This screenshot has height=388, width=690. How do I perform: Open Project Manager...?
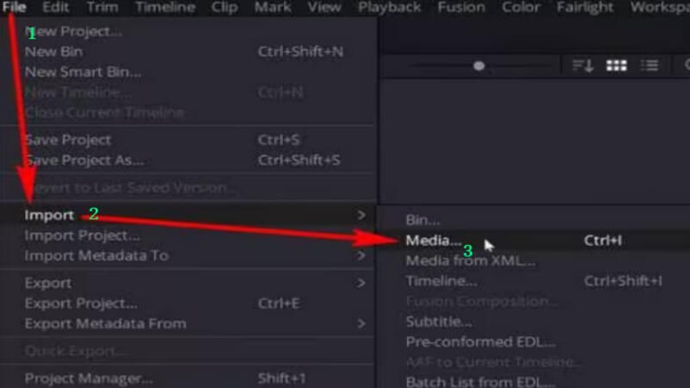[x=89, y=378]
